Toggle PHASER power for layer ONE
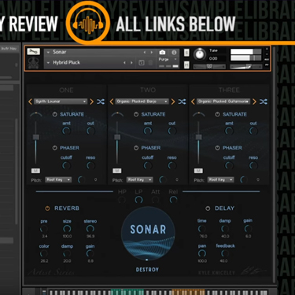The image size is (295, 295). pos(55,148)
